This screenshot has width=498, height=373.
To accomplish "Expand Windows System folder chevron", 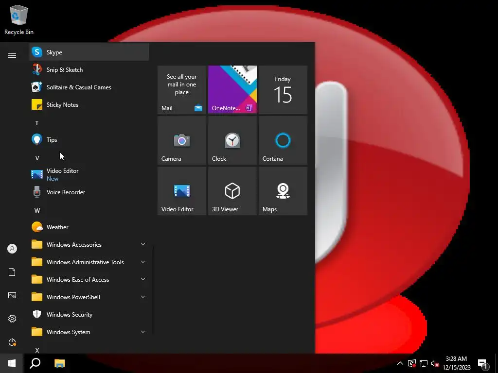I will 143,332.
